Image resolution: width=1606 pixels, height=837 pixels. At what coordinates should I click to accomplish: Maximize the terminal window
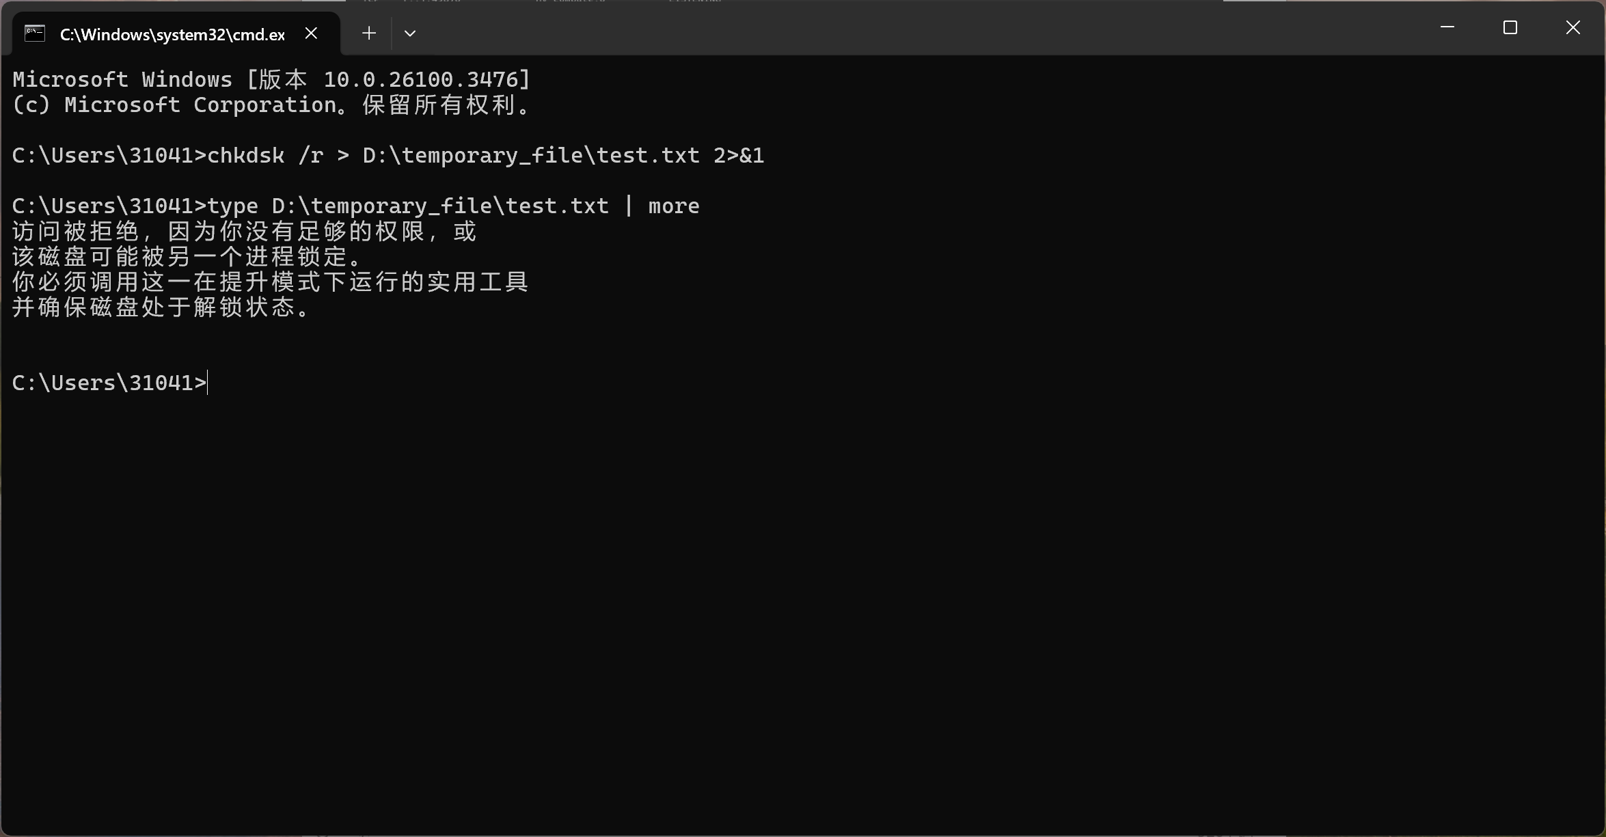(x=1510, y=28)
